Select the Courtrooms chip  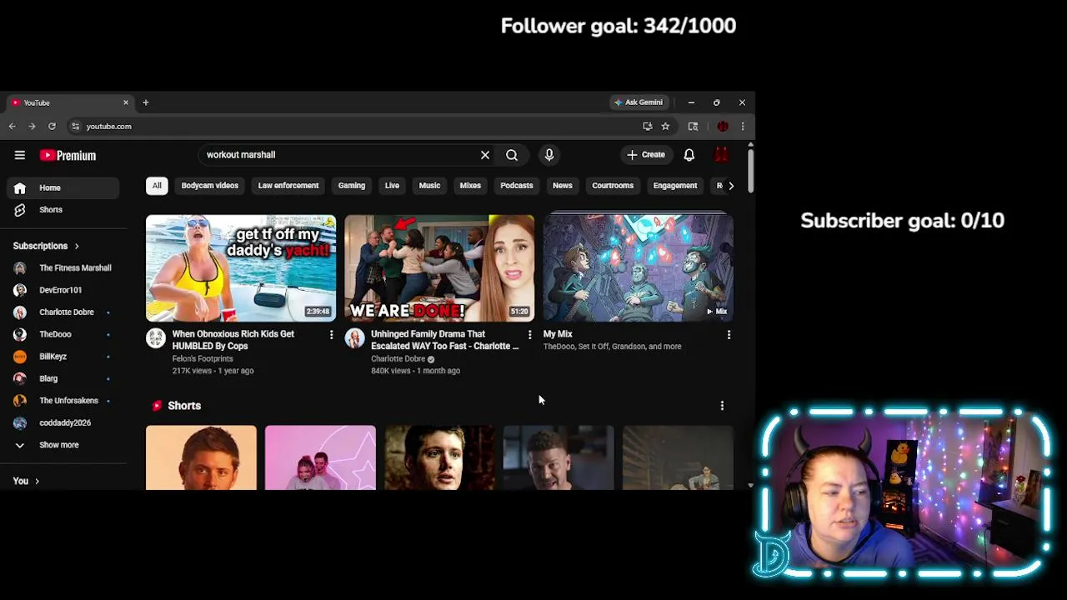point(613,186)
